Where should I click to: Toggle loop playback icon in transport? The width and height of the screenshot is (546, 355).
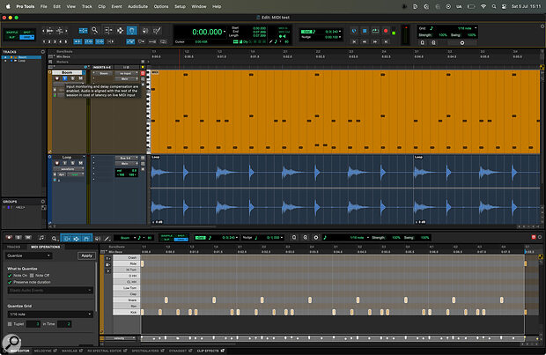pyautogui.click(x=375, y=31)
